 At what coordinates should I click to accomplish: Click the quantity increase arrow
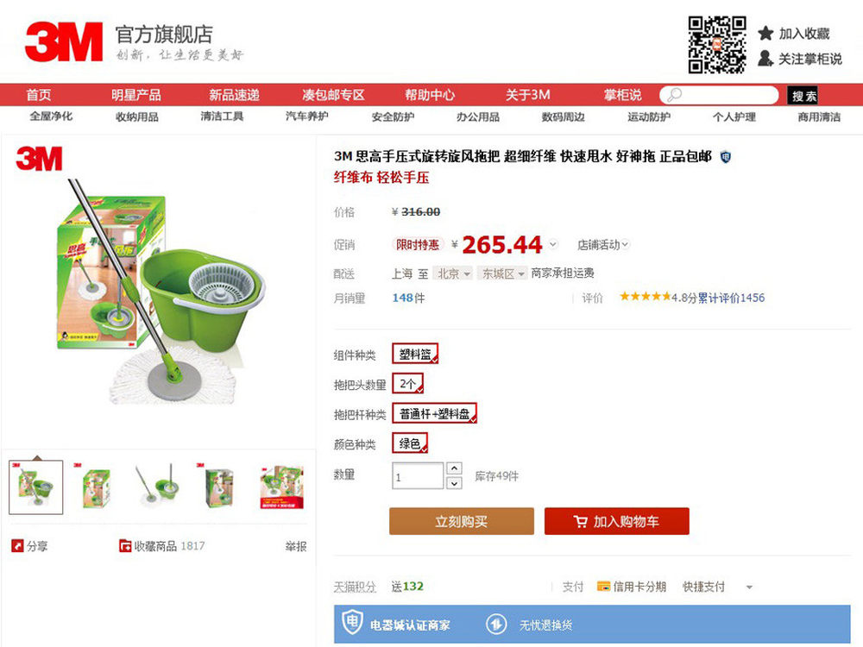[454, 468]
